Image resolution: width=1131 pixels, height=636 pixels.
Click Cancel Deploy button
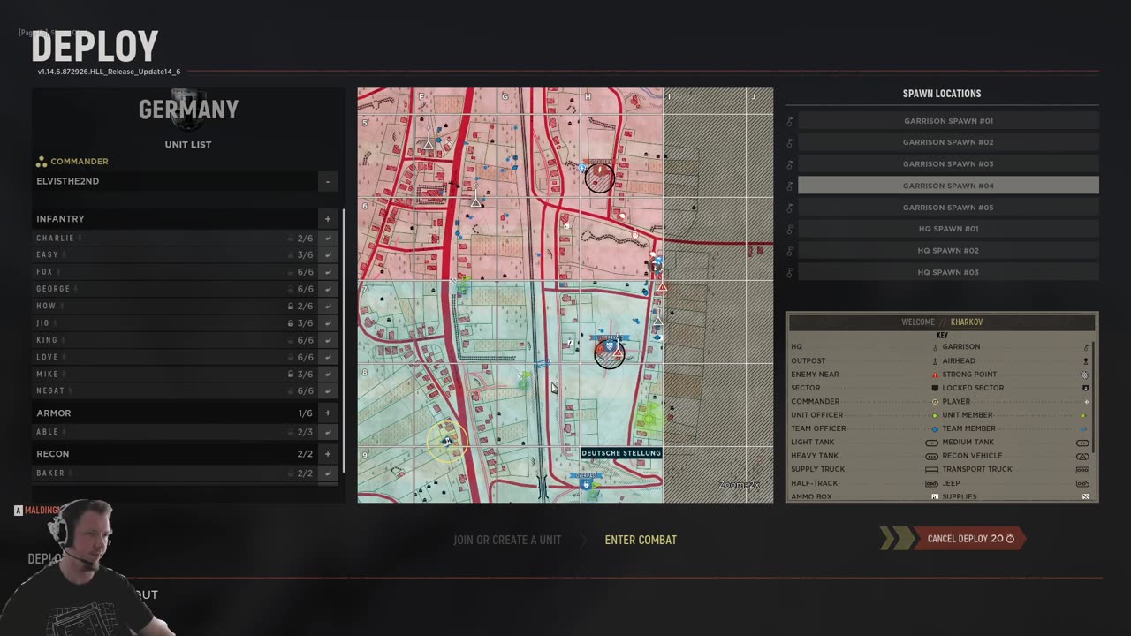[x=969, y=539]
